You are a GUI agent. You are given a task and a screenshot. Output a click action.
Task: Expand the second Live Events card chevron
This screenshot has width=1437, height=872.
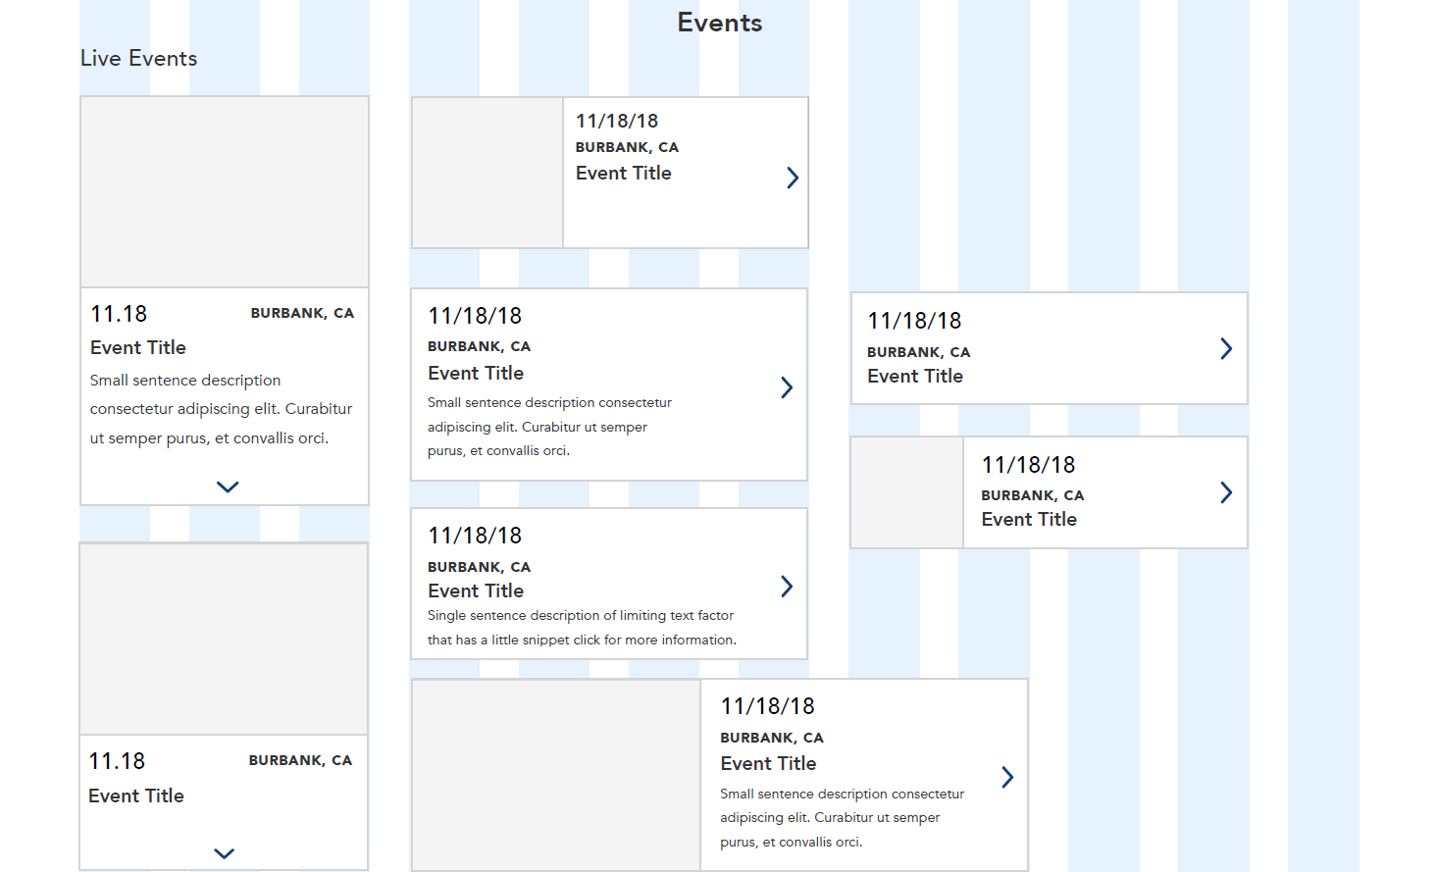(x=225, y=853)
